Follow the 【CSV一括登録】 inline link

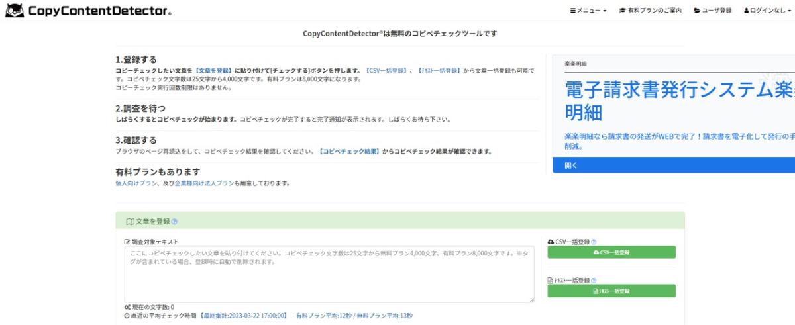click(387, 70)
